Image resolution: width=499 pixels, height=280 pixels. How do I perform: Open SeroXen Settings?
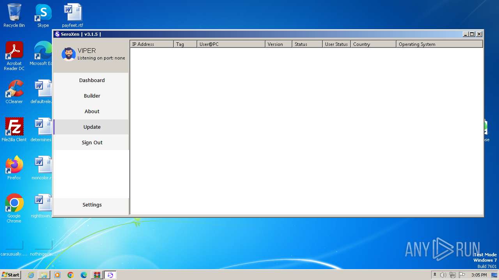click(x=92, y=205)
